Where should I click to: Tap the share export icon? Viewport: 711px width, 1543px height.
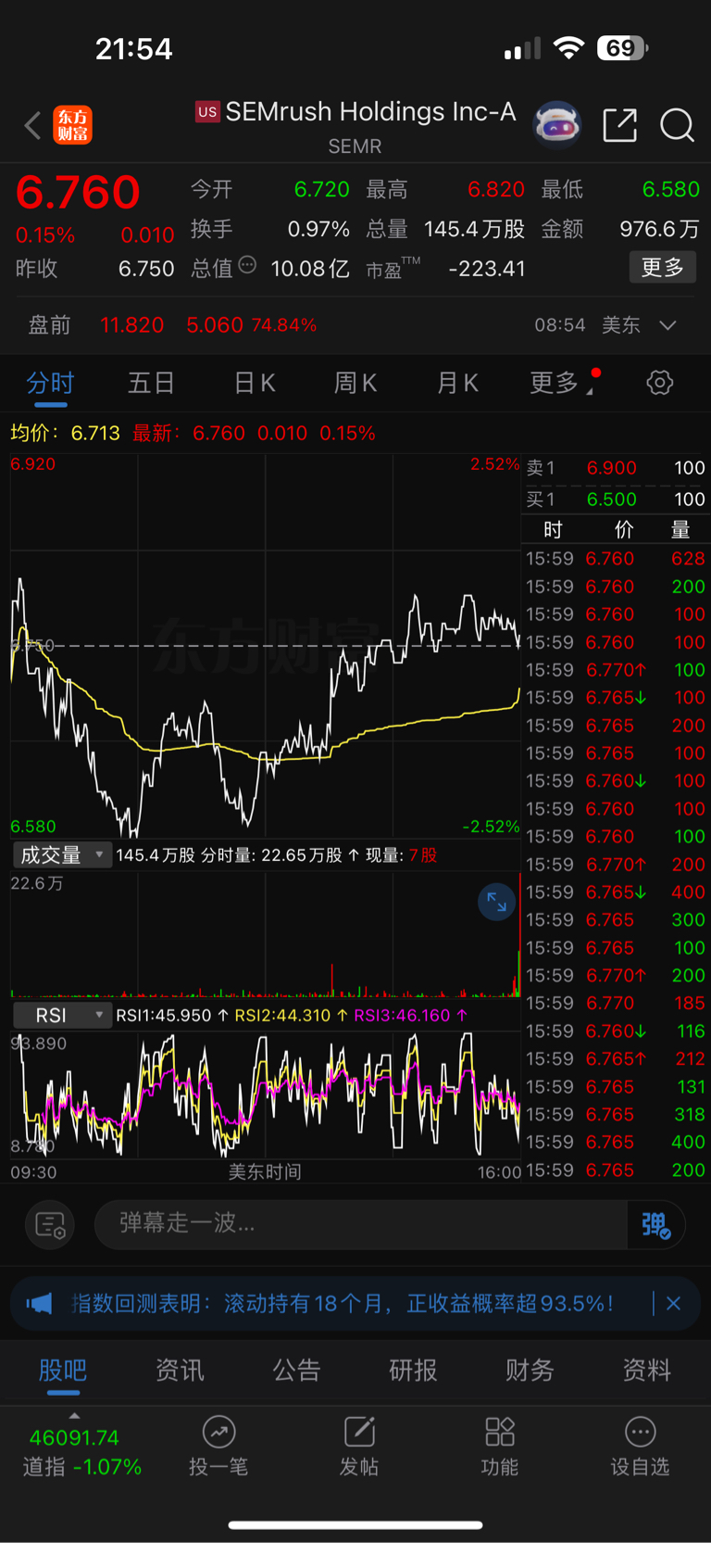point(619,124)
